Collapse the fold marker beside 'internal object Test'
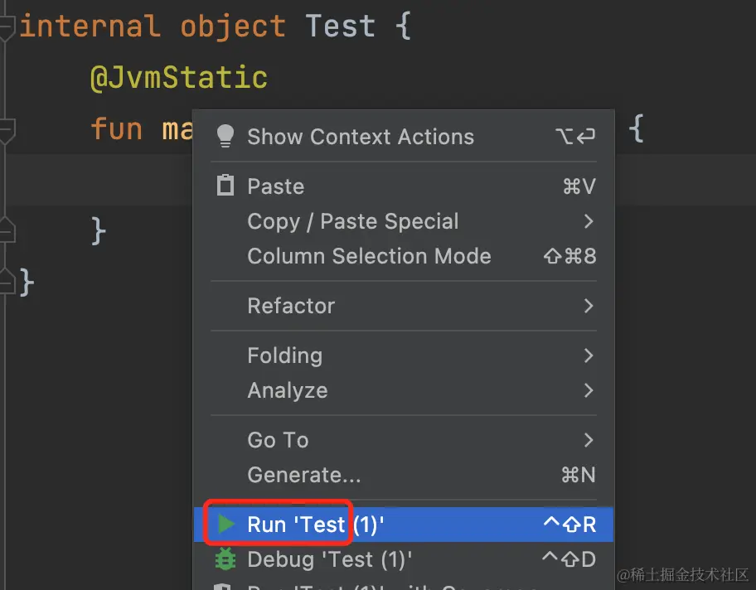The width and height of the screenshot is (756, 590). [7, 27]
